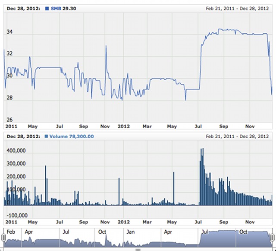Click the price chart date range text
This screenshot has height=251, width=276.
click(237, 9)
